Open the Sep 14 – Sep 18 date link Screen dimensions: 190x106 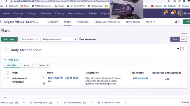[x=63, y=79]
